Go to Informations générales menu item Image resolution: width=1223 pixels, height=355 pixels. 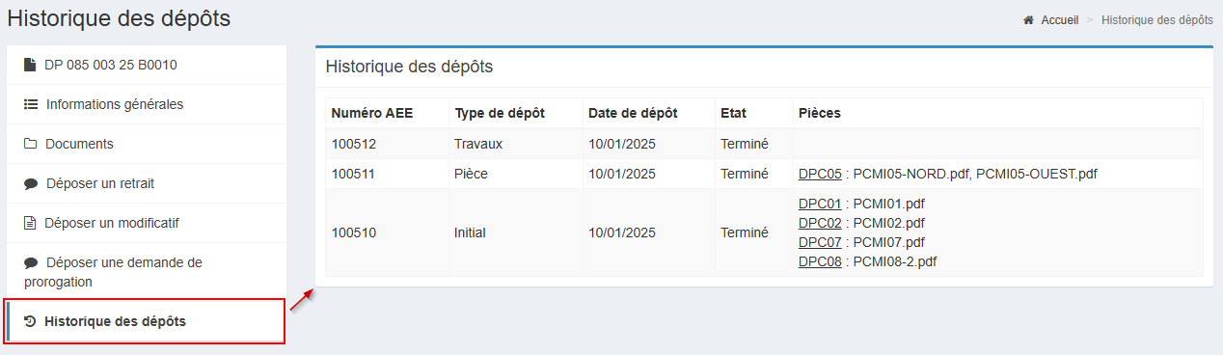(147, 104)
